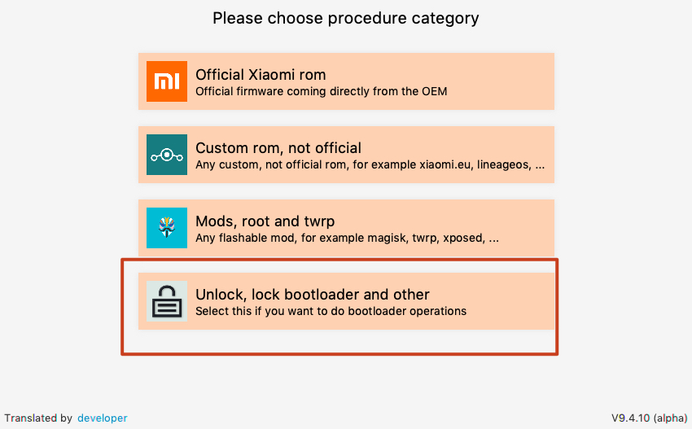The image size is (692, 429).
Task: Select "Unlock, lock bootloader and other" title
Action: coord(313,295)
